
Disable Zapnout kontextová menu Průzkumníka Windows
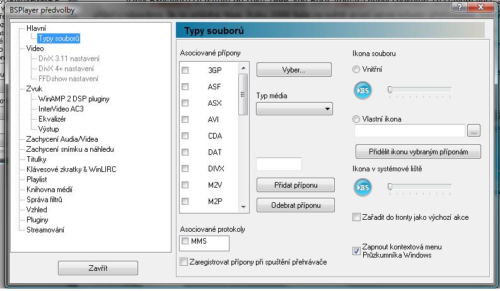click(x=356, y=251)
